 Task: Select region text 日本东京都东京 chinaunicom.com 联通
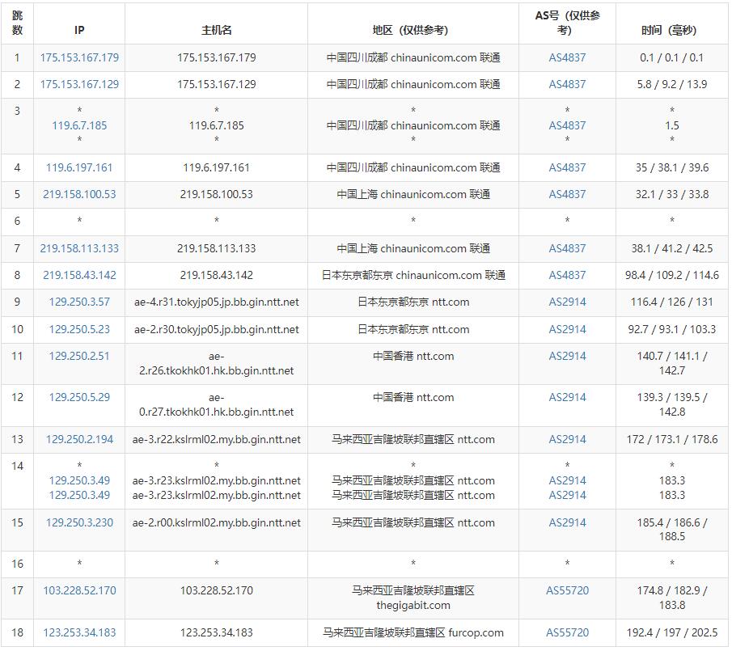pos(413,275)
